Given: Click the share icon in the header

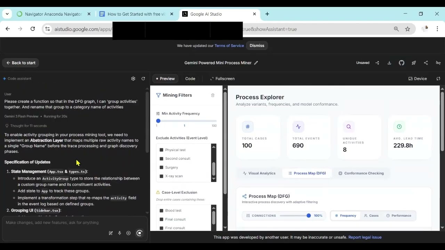Looking at the screenshot, I should [426, 63].
